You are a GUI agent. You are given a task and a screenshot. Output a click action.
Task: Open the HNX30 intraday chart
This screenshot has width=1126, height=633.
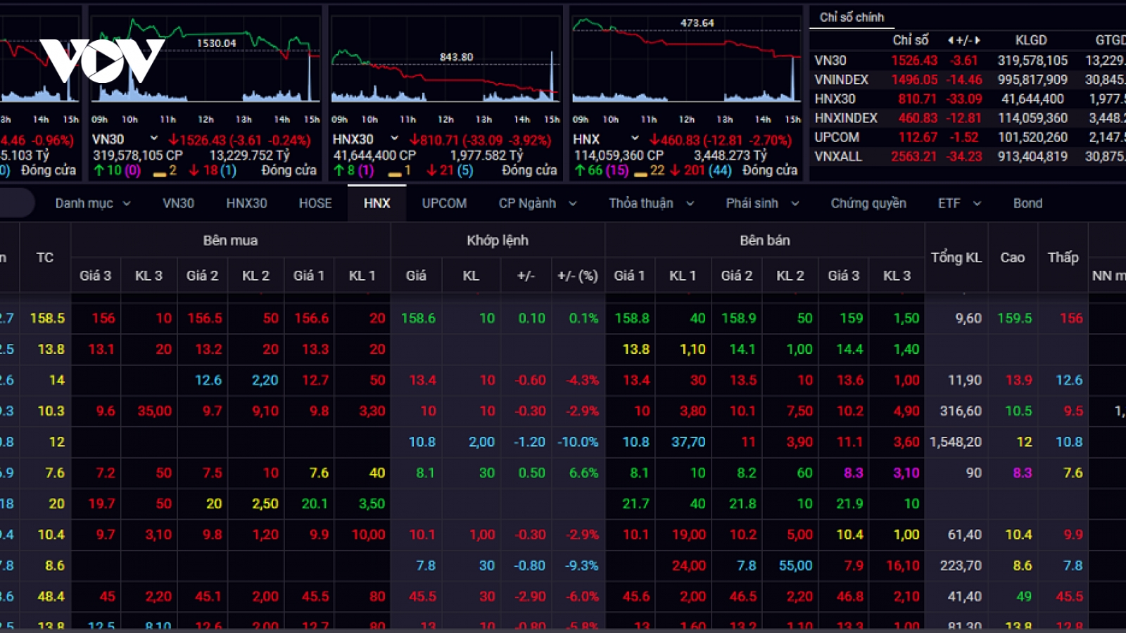pos(445,60)
